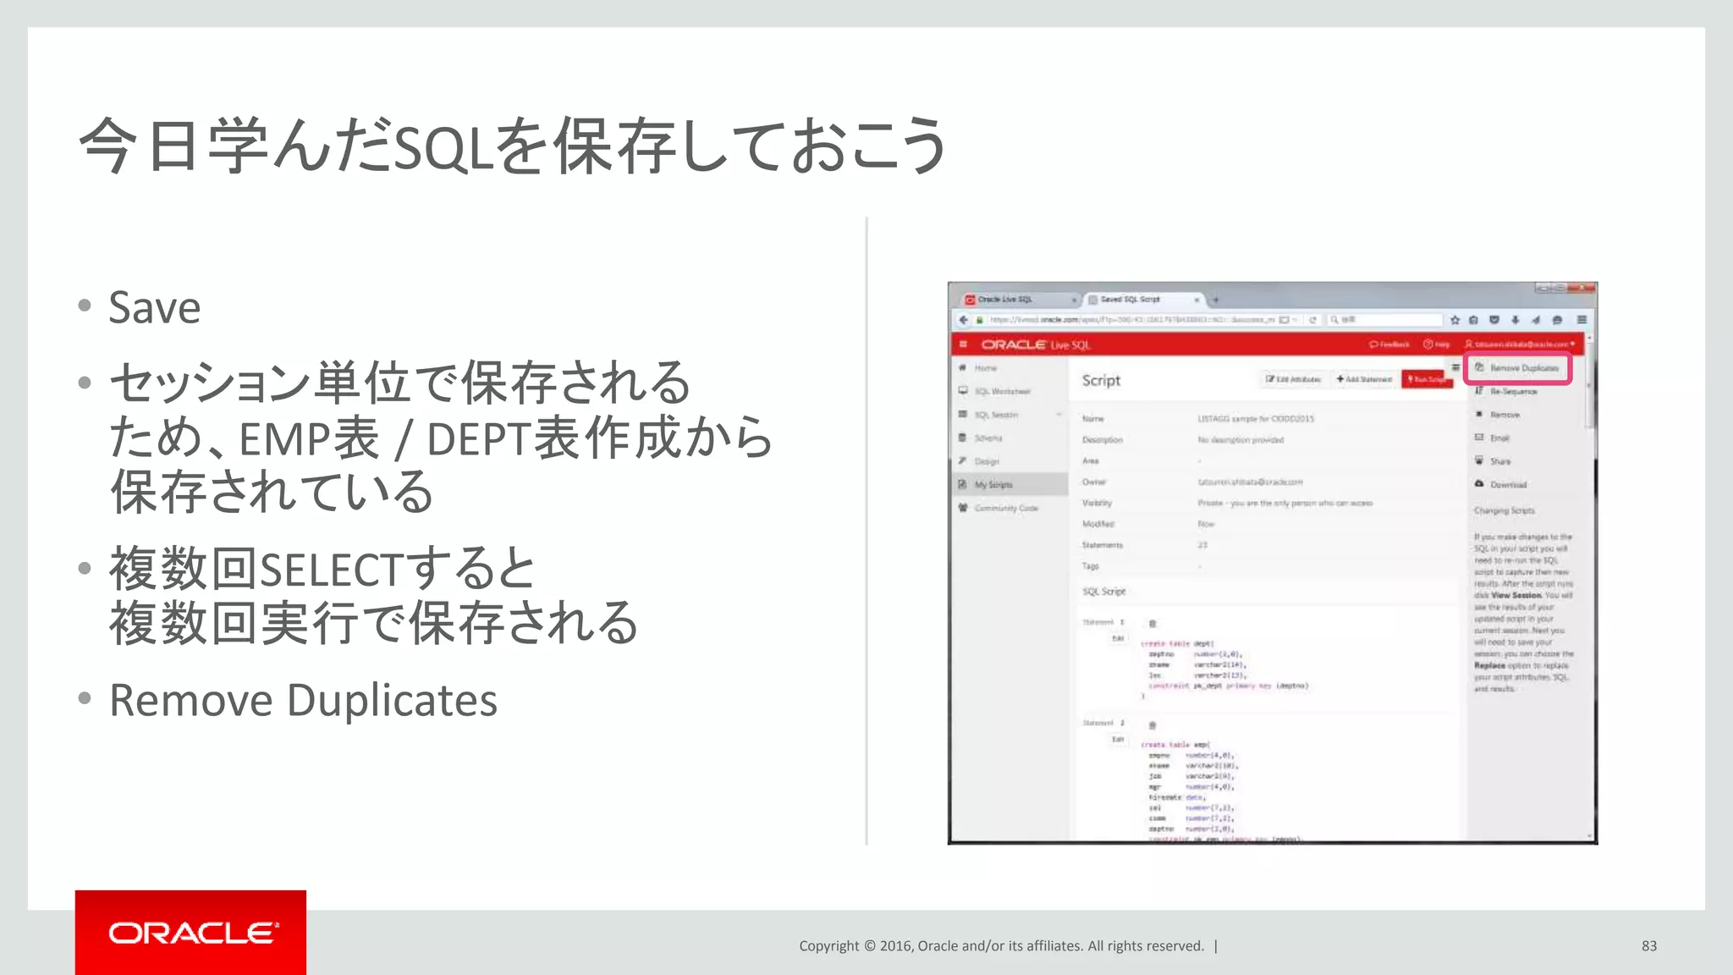Click the Feedback link in red header

click(1389, 344)
